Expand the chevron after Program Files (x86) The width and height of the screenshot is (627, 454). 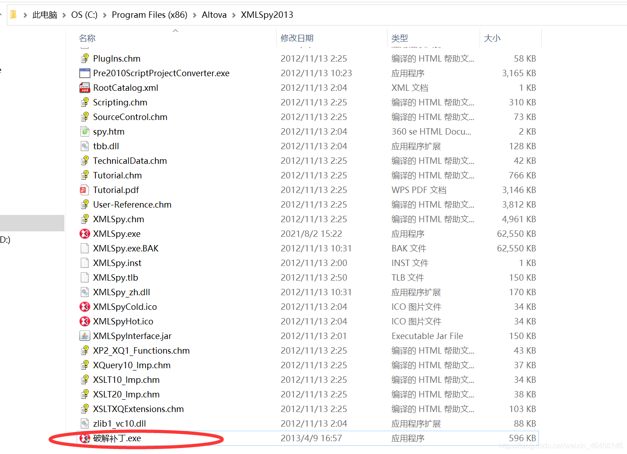(195, 15)
